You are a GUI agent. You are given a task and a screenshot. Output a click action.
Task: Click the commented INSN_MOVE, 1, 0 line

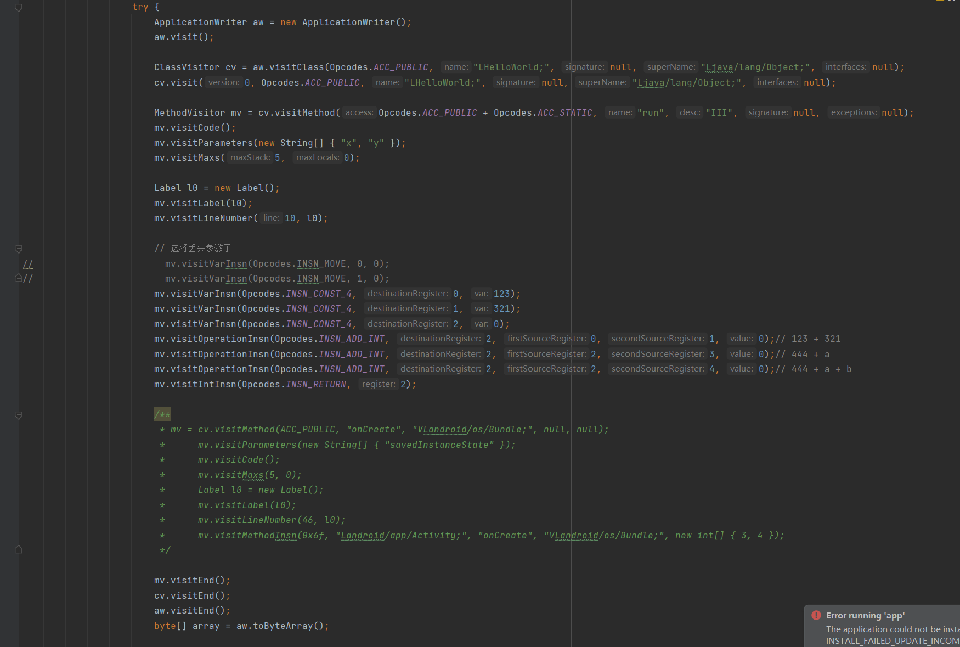coord(277,279)
